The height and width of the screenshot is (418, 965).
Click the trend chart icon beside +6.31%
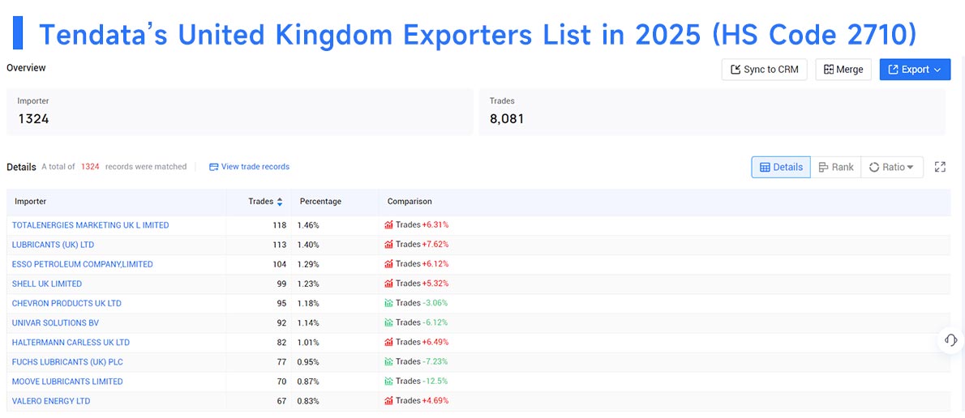pos(388,225)
